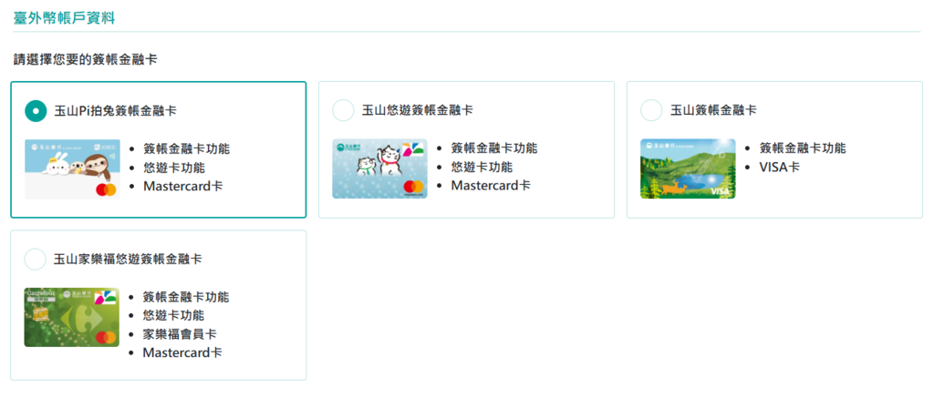Click the 悠遊 cats card image
The width and height of the screenshot is (934, 398).
coord(379,169)
